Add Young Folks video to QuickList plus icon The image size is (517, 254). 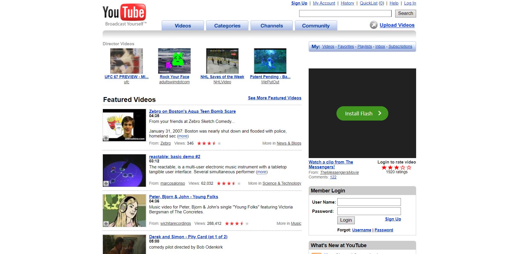[x=106, y=223]
